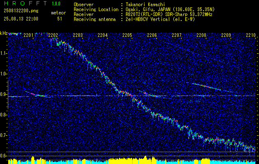
Task: Click the meteor count label
Action: 58,13
